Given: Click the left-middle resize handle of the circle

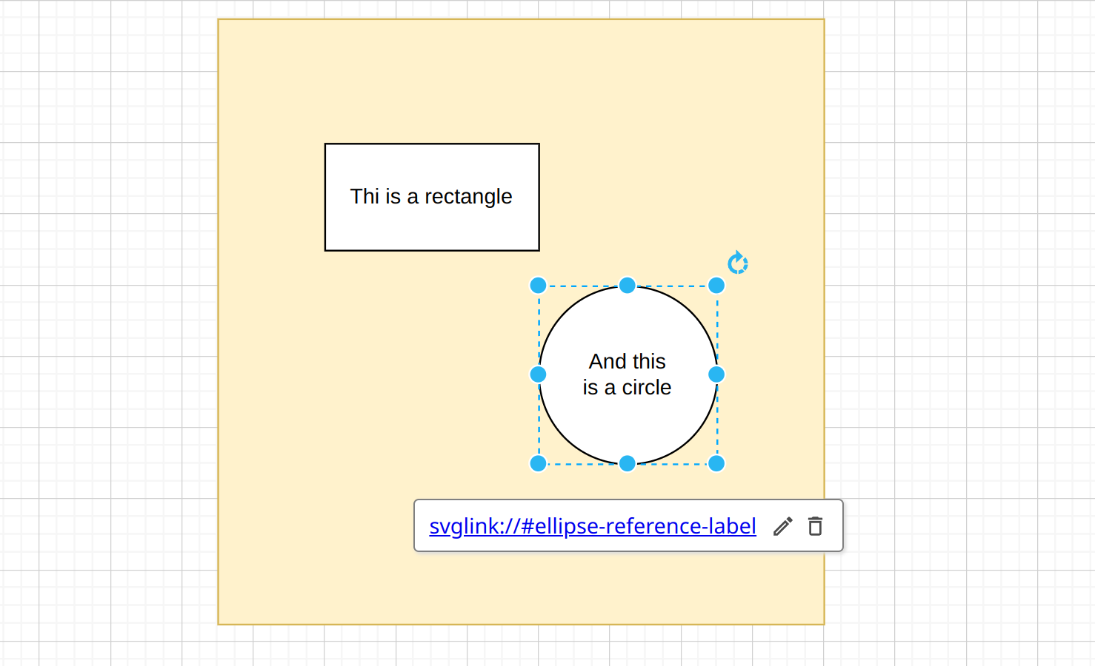Looking at the screenshot, I should click(538, 374).
